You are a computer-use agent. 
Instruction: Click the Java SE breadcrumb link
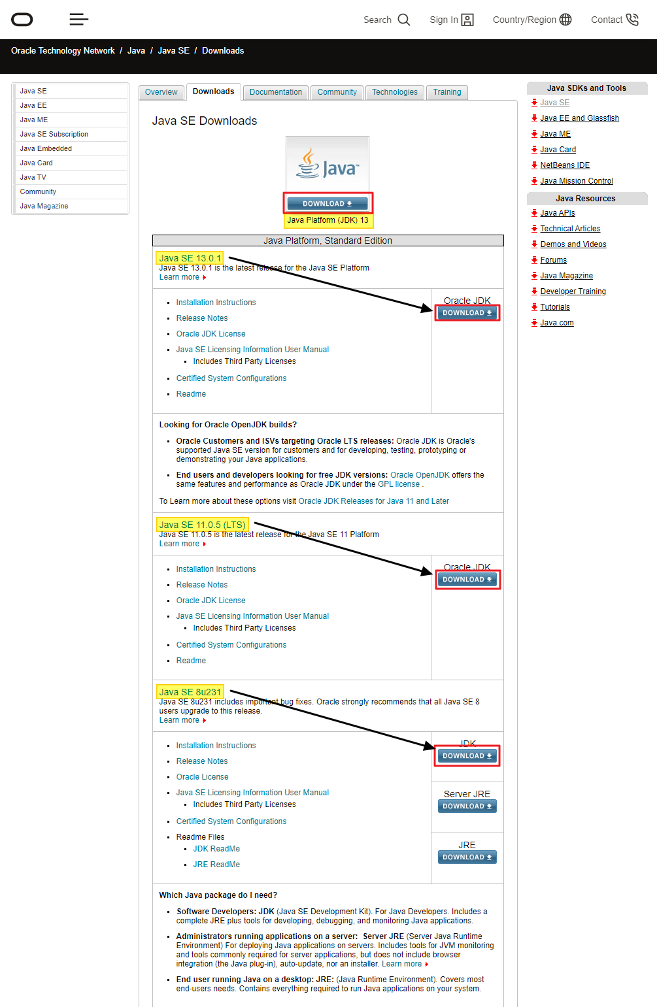click(x=173, y=50)
